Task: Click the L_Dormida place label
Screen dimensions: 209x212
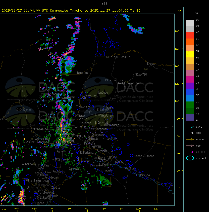Action: click(x=143, y=175)
